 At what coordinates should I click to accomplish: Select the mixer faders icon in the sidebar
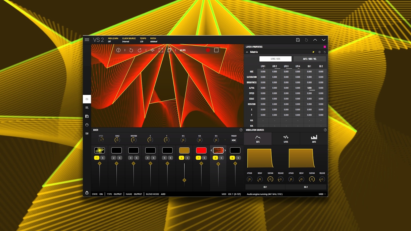coord(87,99)
